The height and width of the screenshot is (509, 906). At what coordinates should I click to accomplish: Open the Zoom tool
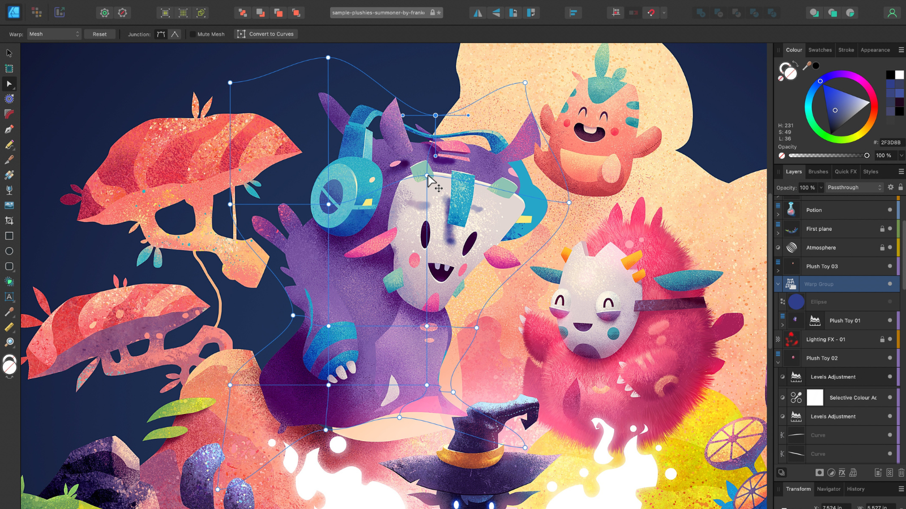tap(9, 342)
